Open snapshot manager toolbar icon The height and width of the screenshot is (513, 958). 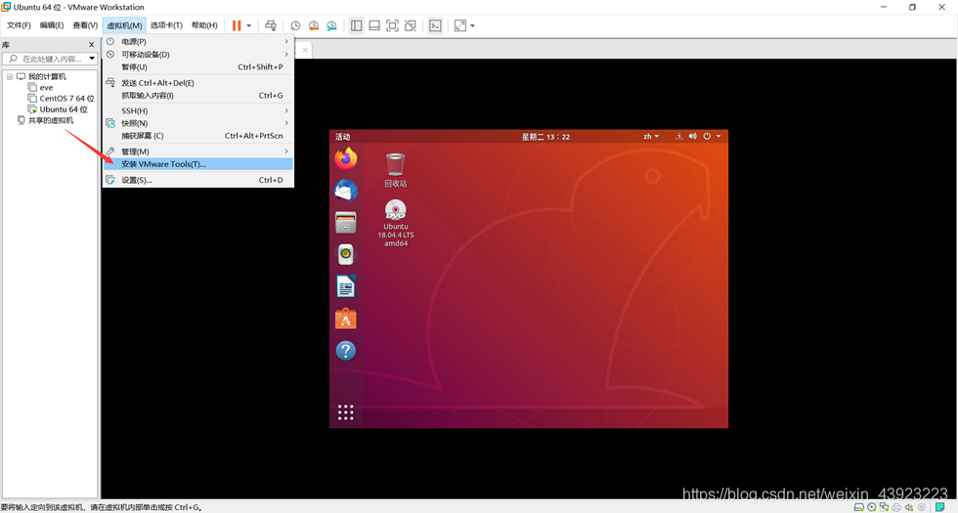click(x=331, y=25)
